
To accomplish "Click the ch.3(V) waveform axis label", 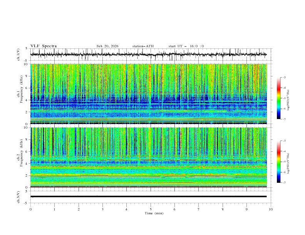I will coord(19,197).
